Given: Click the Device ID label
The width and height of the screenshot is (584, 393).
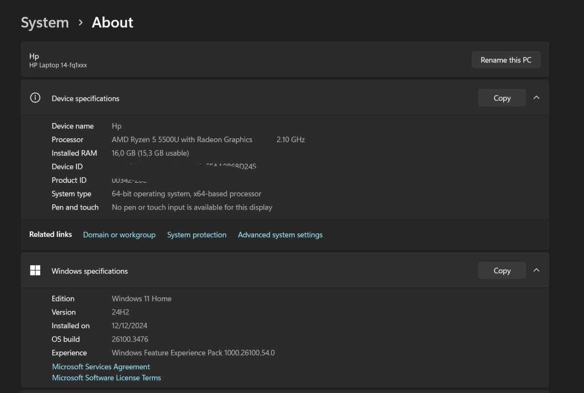Looking at the screenshot, I should [67, 167].
